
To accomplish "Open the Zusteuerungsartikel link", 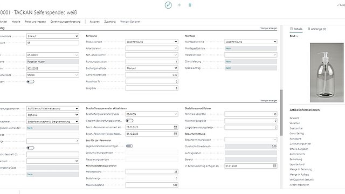I will [300, 144].
